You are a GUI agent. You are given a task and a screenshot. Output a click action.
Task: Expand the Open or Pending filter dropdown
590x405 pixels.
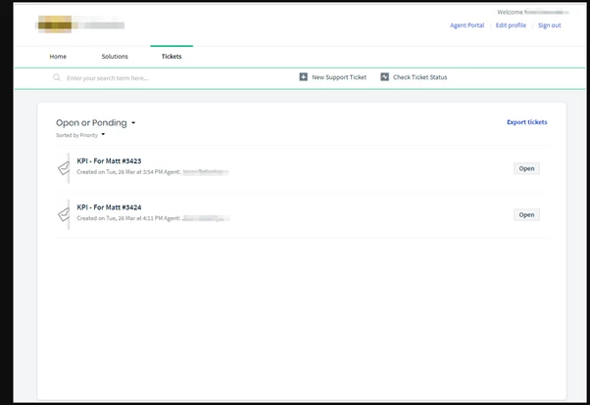[x=96, y=123]
